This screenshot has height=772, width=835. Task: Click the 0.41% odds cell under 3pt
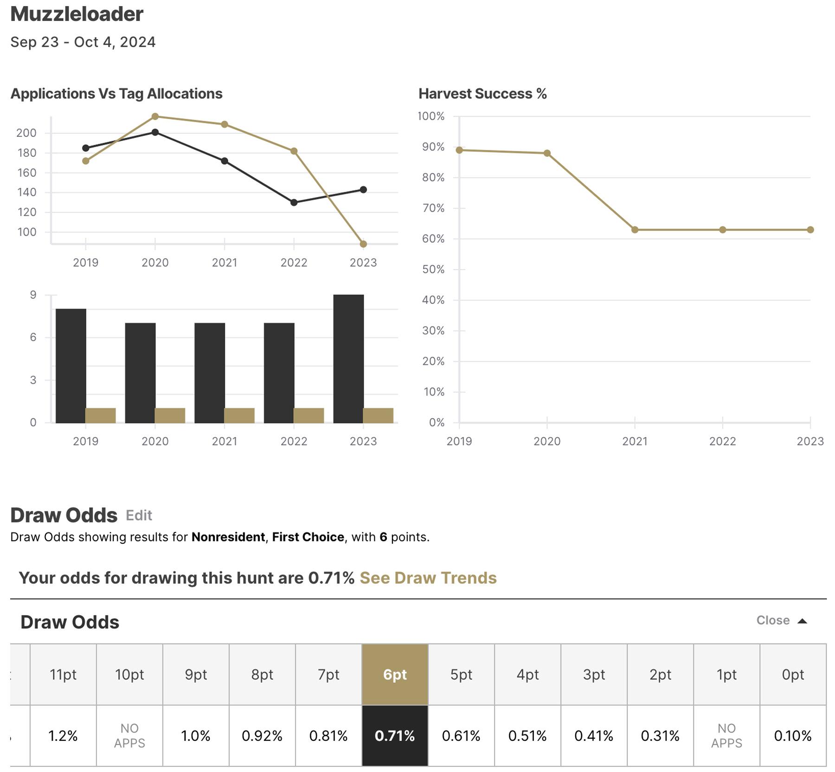(594, 735)
